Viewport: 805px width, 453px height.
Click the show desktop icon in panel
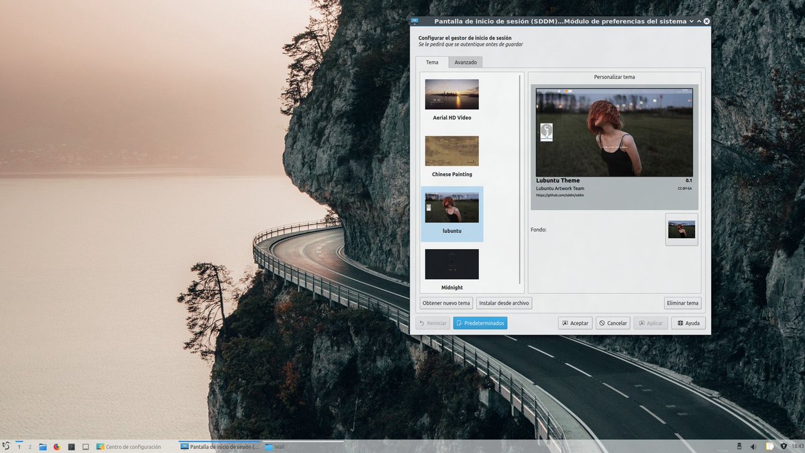[x=85, y=446]
